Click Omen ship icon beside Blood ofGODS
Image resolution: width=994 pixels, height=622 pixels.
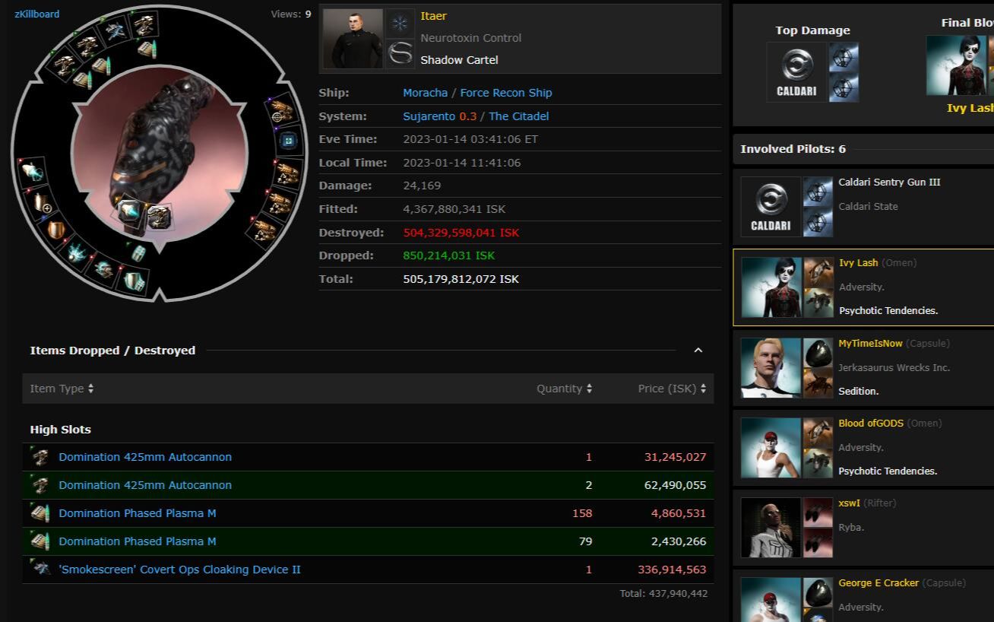point(818,433)
